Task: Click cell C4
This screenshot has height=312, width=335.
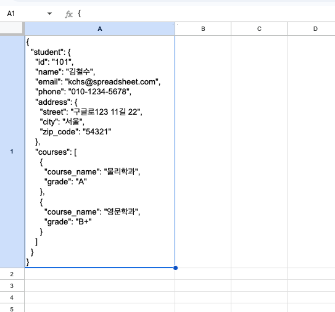Action: coord(259,297)
